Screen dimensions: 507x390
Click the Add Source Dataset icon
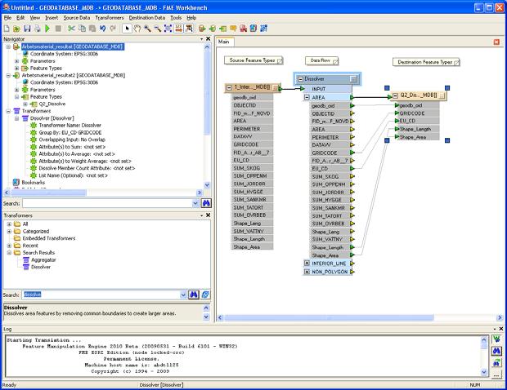[202, 29]
